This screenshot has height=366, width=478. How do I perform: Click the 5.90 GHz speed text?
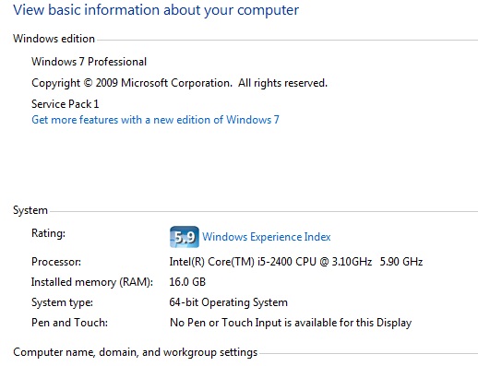coord(401,262)
